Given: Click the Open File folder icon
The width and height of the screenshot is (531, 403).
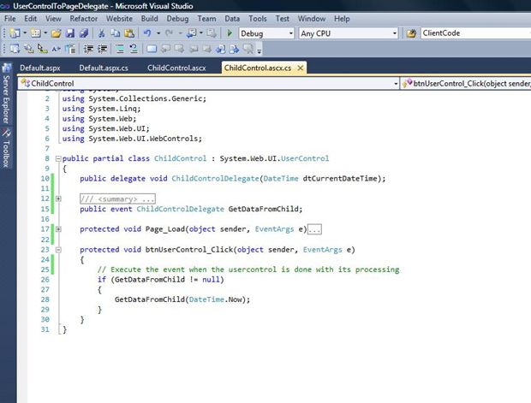Looking at the screenshot, I should point(57,33).
